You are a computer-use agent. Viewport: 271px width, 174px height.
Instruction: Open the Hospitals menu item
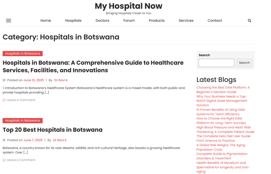click(x=73, y=21)
